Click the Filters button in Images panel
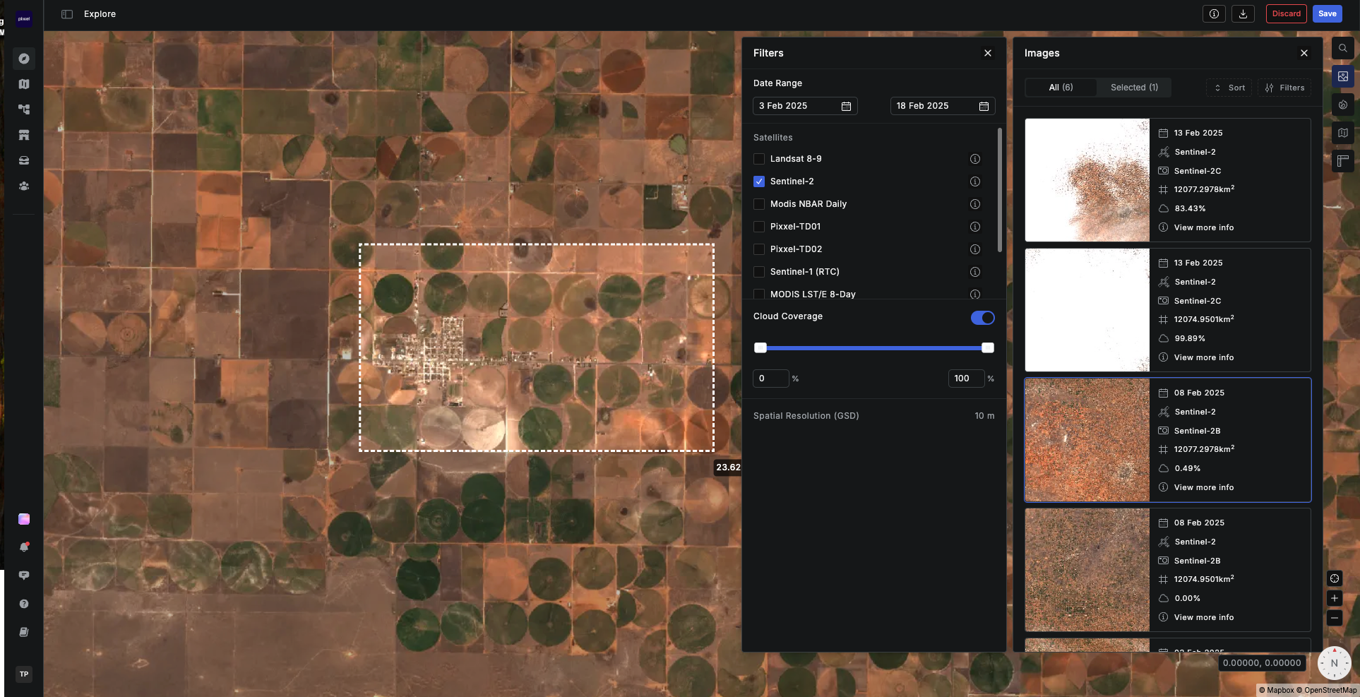The width and height of the screenshot is (1360, 697). tap(1284, 88)
